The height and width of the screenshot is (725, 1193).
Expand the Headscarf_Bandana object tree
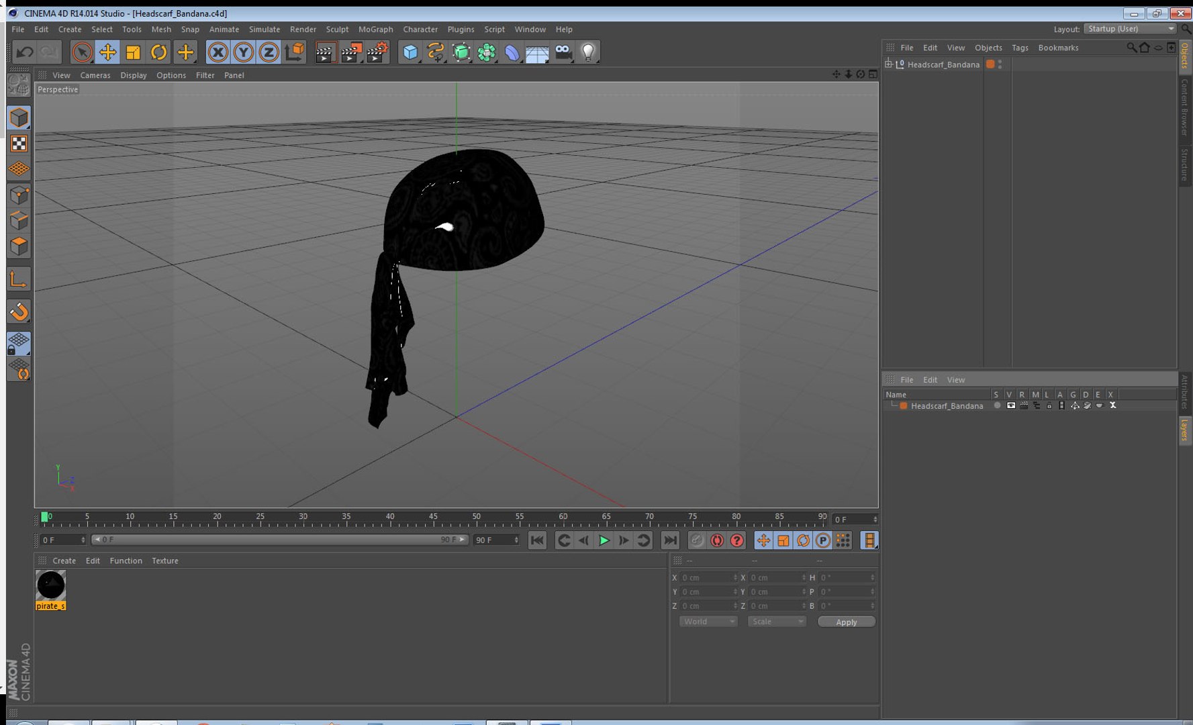click(x=888, y=64)
